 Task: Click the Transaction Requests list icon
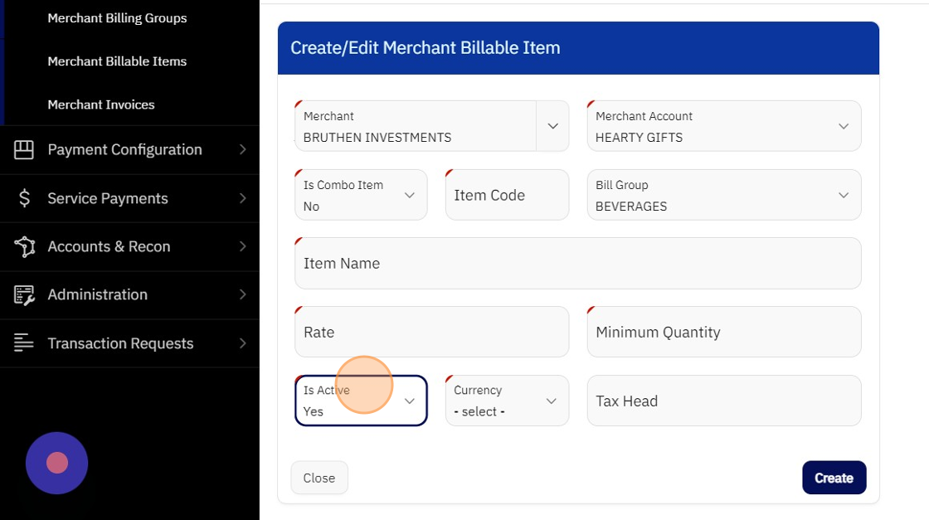coord(24,343)
